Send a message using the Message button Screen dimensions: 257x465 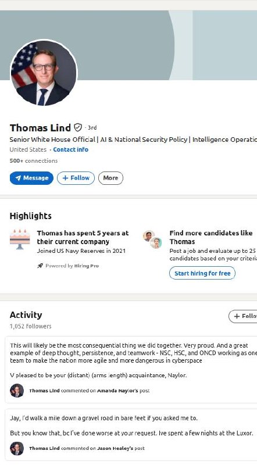click(31, 178)
